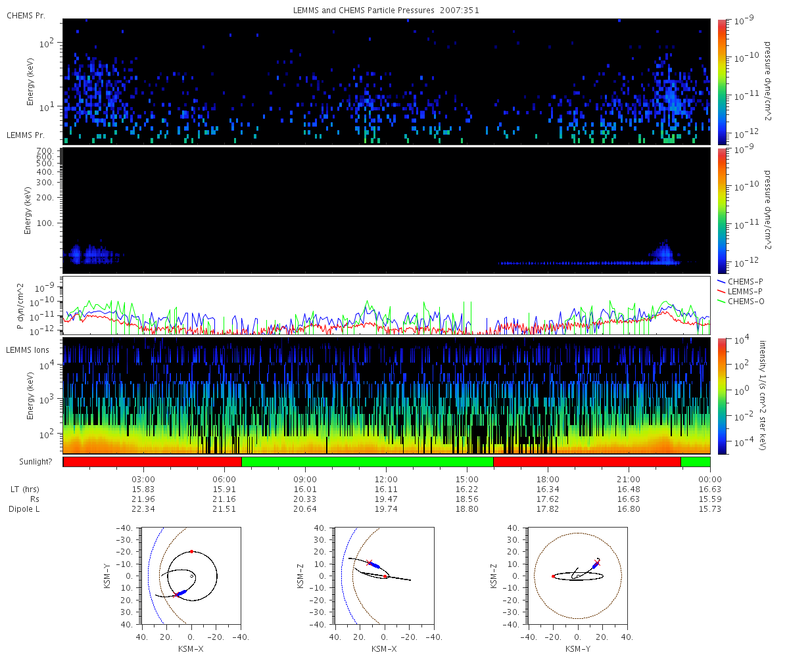Click the CHEMS-P legend entry
The width and height of the screenshot is (789, 657).
[742, 281]
